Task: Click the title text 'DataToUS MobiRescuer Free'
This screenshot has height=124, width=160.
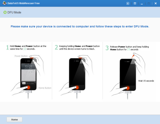Action: 23,3
